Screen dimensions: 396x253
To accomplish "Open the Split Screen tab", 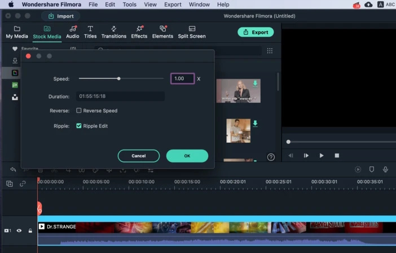I will click(x=192, y=32).
